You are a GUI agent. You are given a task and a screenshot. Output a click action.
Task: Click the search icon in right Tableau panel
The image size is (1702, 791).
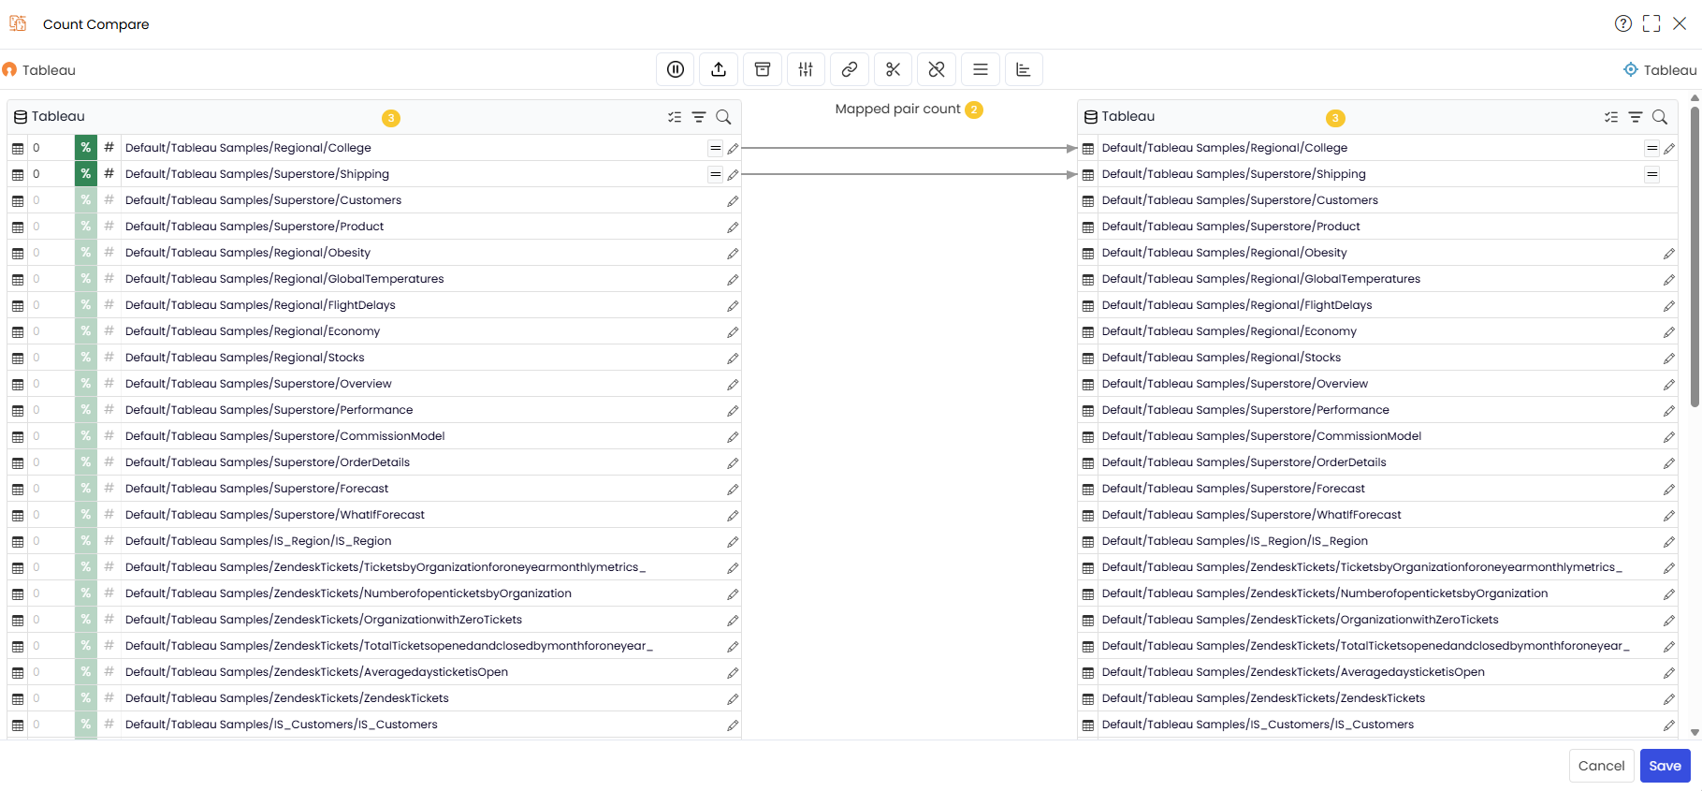click(x=1660, y=117)
